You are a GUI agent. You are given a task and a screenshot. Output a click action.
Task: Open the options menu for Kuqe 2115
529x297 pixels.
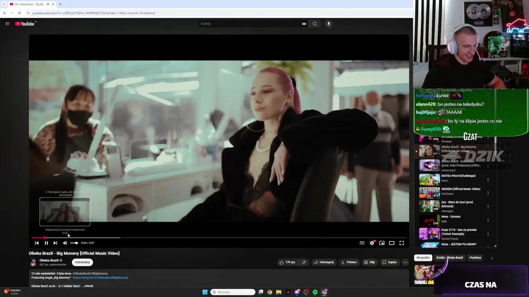tap(488, 234)
